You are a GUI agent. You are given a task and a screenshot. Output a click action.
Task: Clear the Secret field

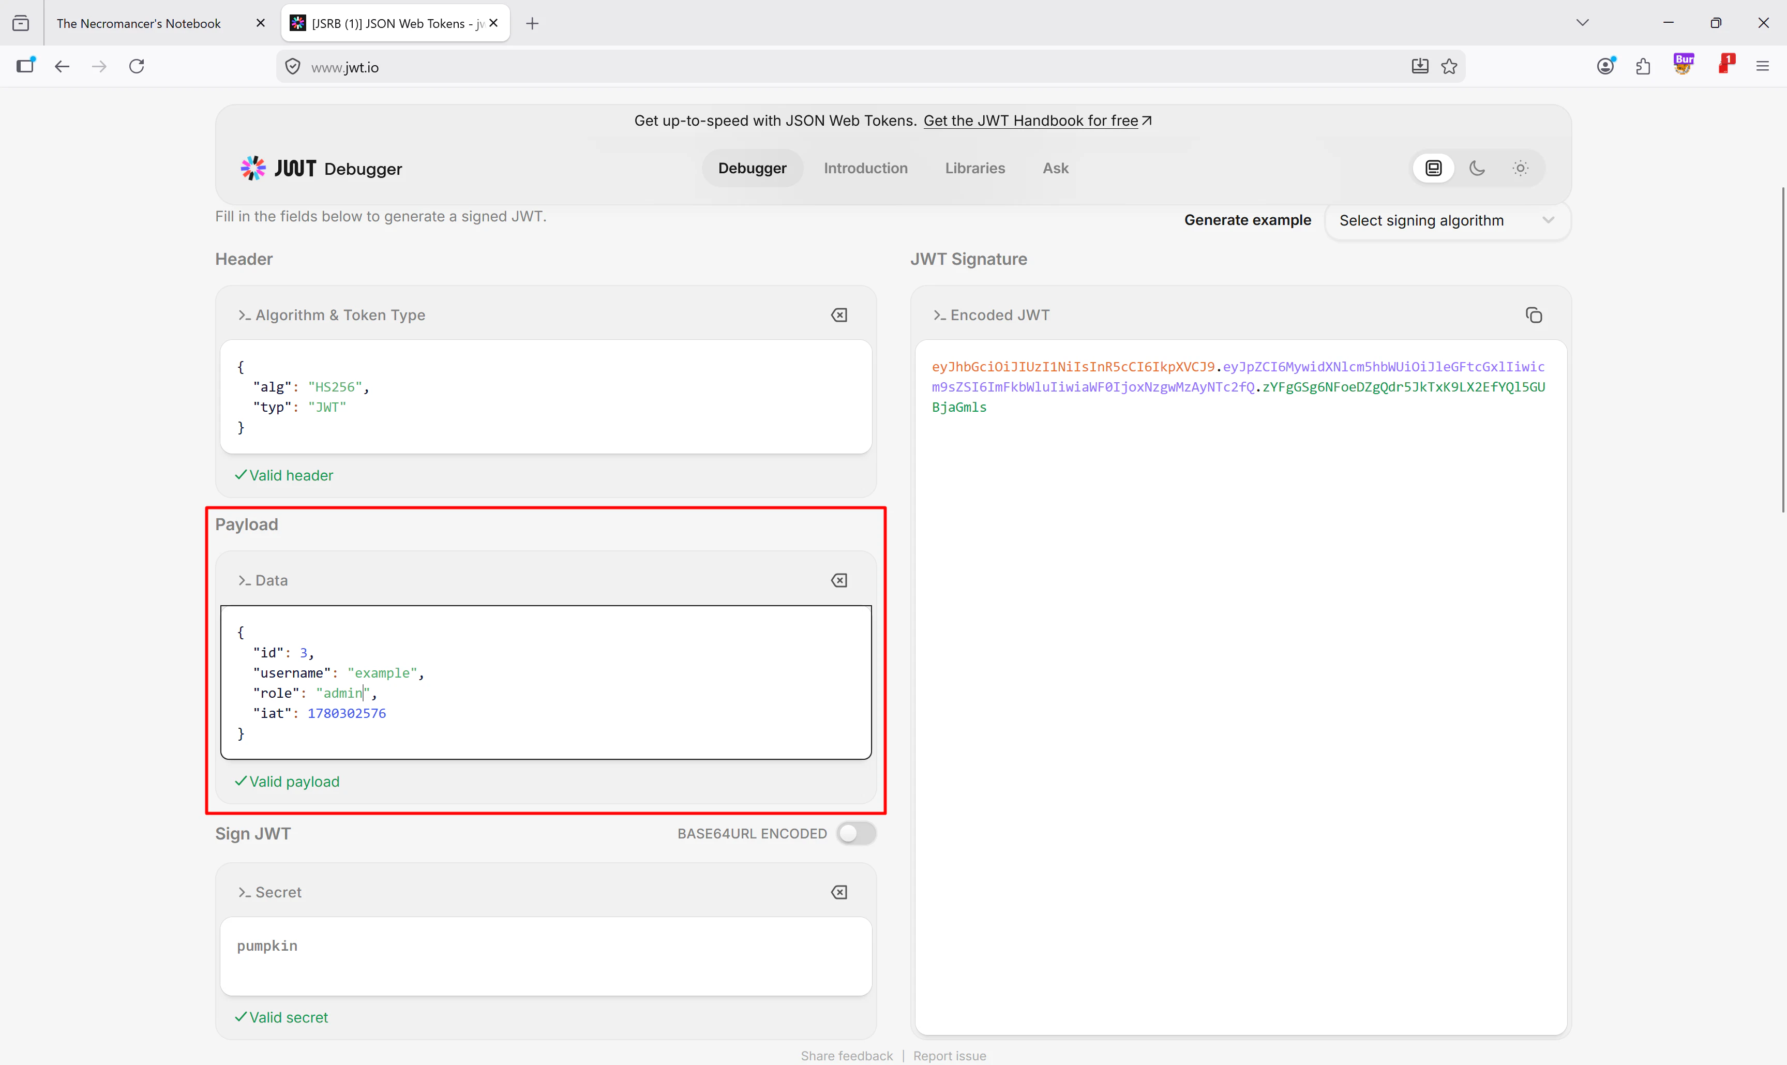coord(839,892)
